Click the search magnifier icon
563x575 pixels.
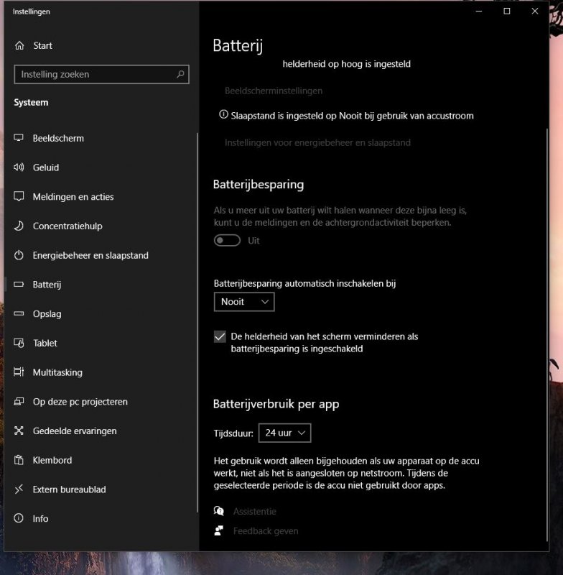180,74
